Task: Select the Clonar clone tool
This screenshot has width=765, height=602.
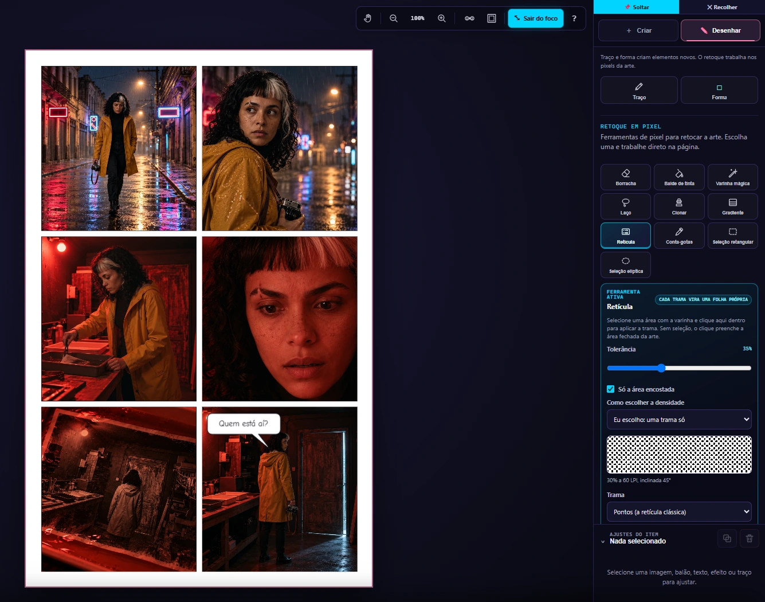Action: [679, 206]
